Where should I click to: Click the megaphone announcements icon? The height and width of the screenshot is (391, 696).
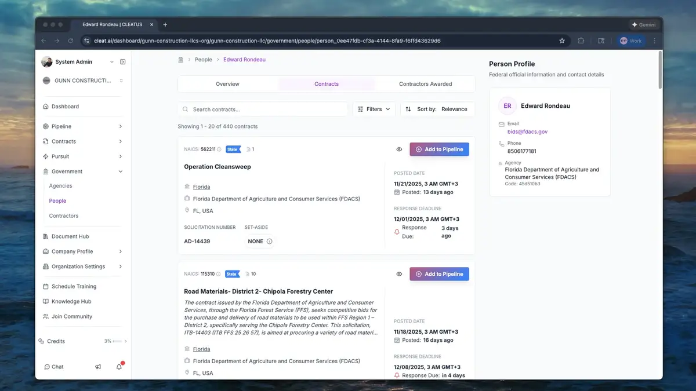98,367
